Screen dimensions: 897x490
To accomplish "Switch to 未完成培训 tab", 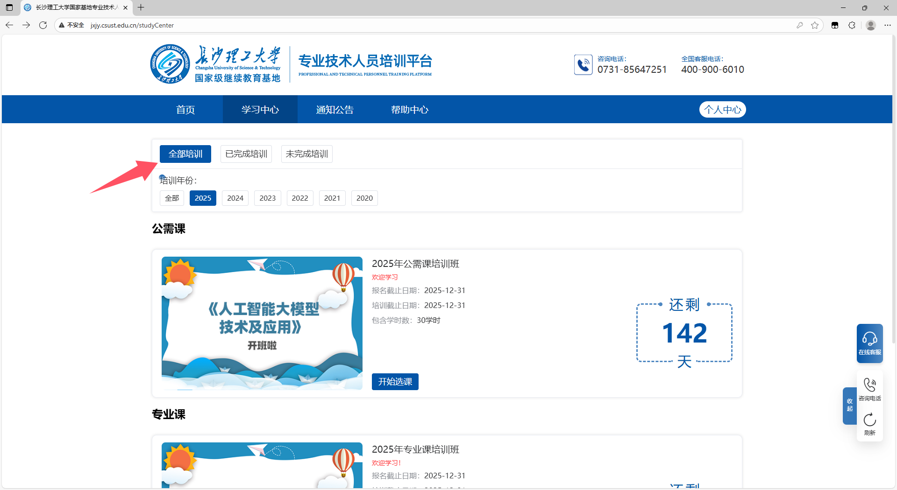I will (x=306, y=154).
